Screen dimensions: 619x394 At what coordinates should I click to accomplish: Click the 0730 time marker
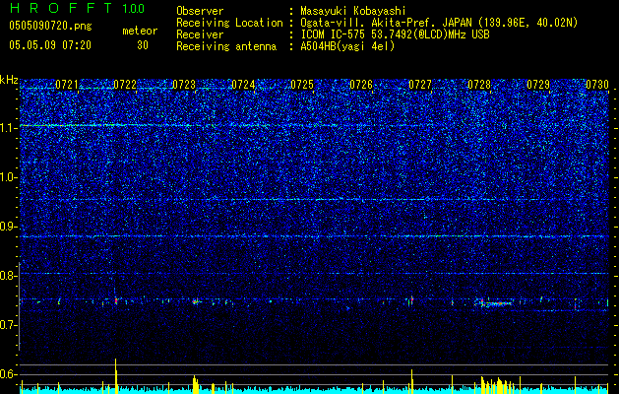pyautogui.click(x=597, y=85)
